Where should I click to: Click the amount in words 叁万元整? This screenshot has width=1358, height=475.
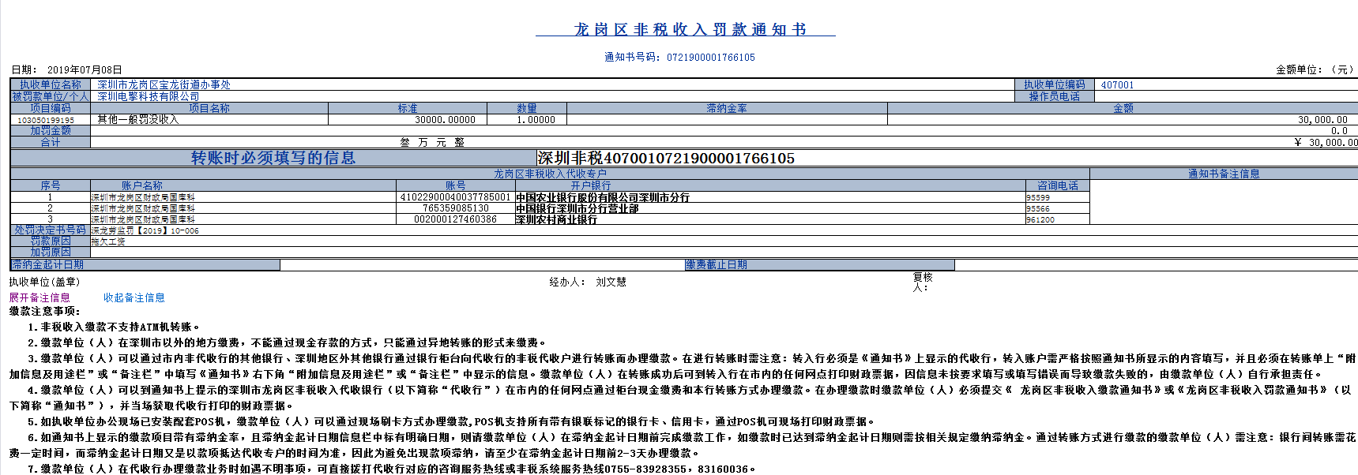[432, 142]
